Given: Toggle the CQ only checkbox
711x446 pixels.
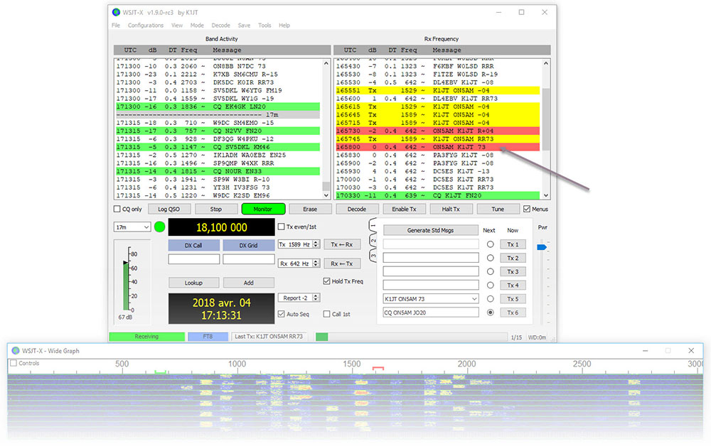Looking at the screenshot, I should tap(117, 210).
